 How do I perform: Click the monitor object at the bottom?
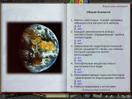pos(97,96)
